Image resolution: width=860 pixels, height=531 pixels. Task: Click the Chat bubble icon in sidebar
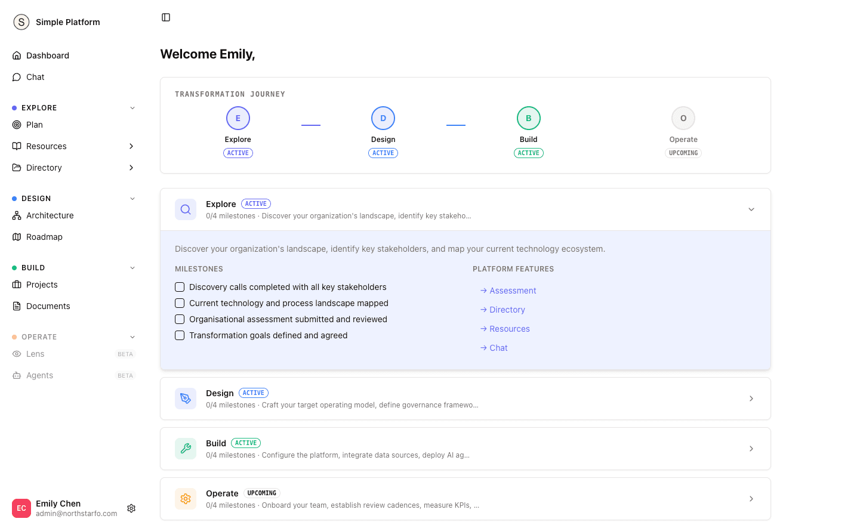point(17,77)
